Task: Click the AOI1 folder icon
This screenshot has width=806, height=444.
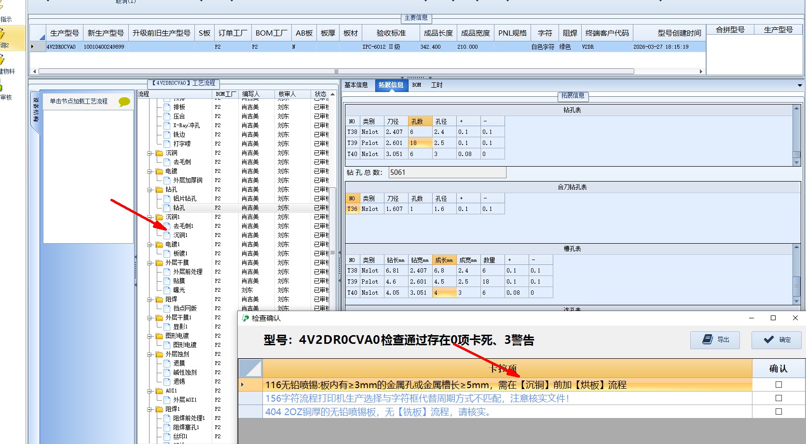Action: click(159, 391)
